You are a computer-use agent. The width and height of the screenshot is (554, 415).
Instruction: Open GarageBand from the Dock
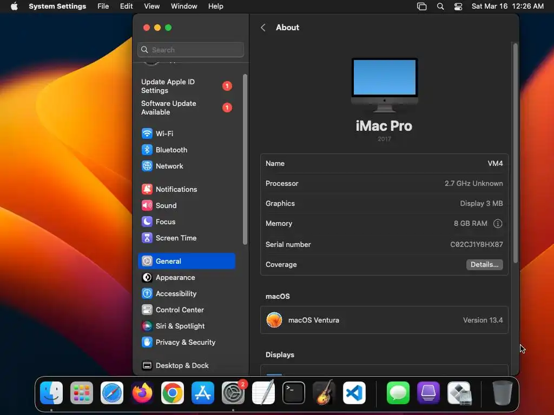324,393
